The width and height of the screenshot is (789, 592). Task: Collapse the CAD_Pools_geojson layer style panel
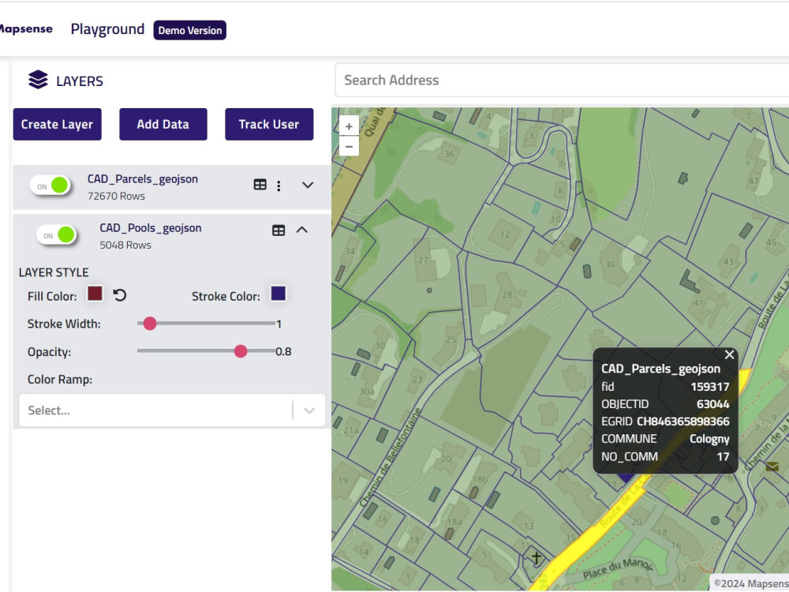click(x=302, y=230)
